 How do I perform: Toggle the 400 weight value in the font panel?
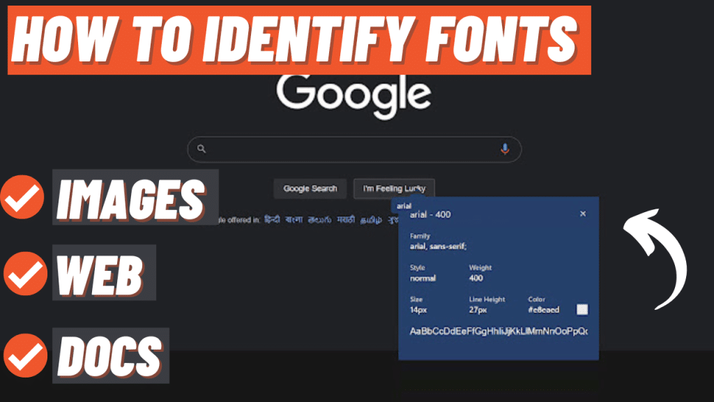pos(477,278)
